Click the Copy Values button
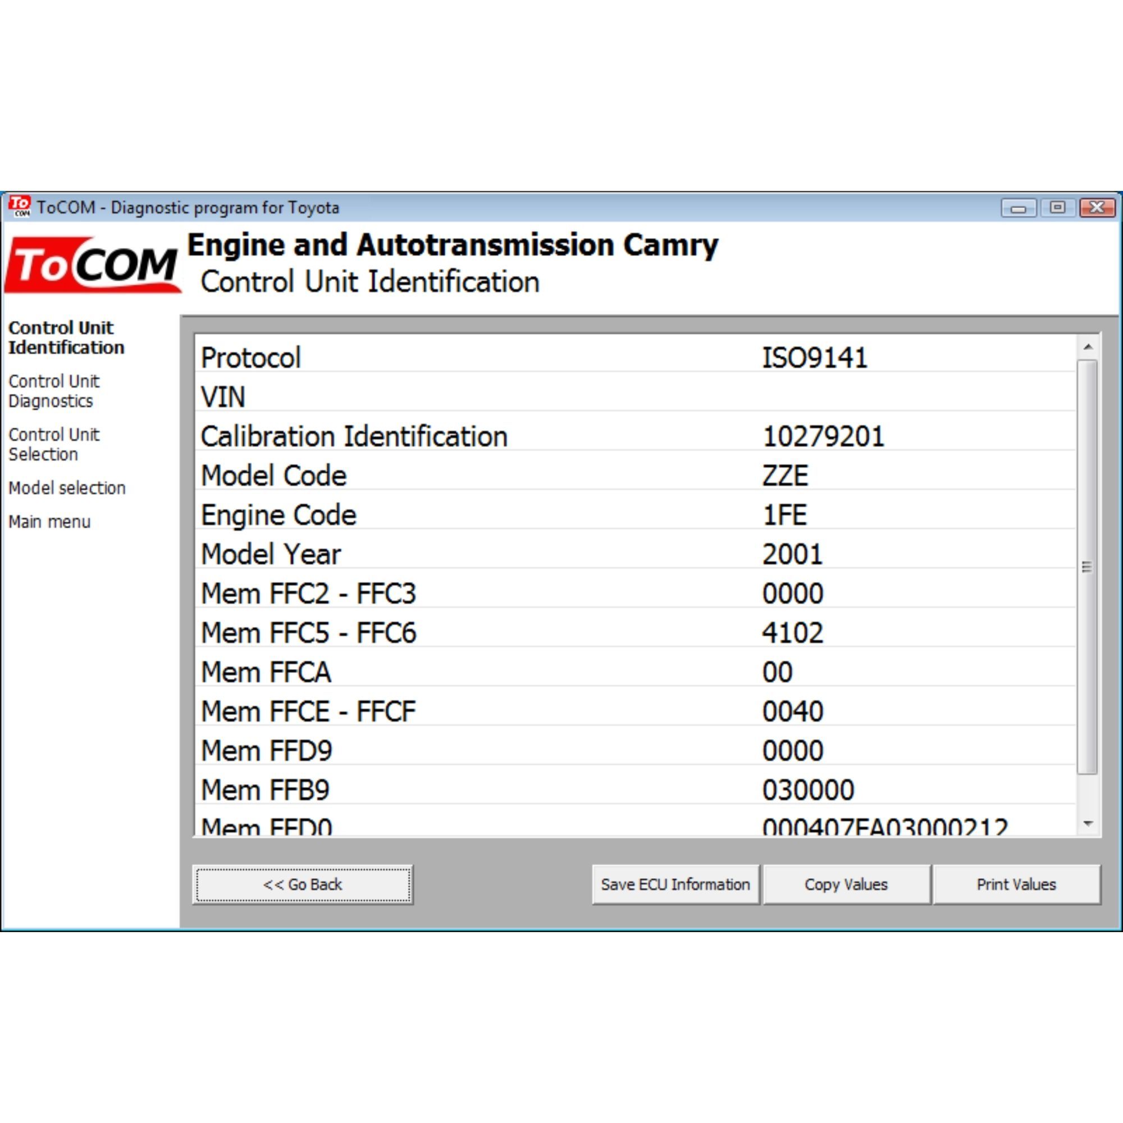The width and height of the screenshot is (1123, 1123). pos(846,885)
